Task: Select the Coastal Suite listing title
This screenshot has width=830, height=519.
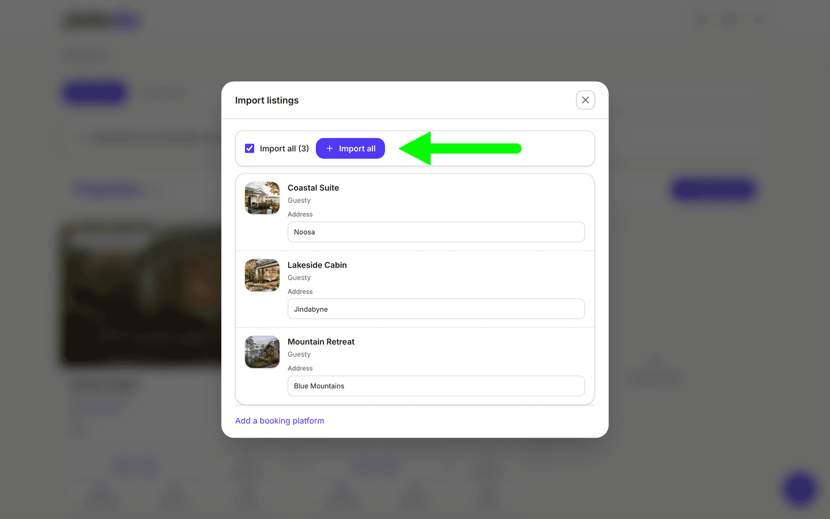Action: (x=313, y=188)
